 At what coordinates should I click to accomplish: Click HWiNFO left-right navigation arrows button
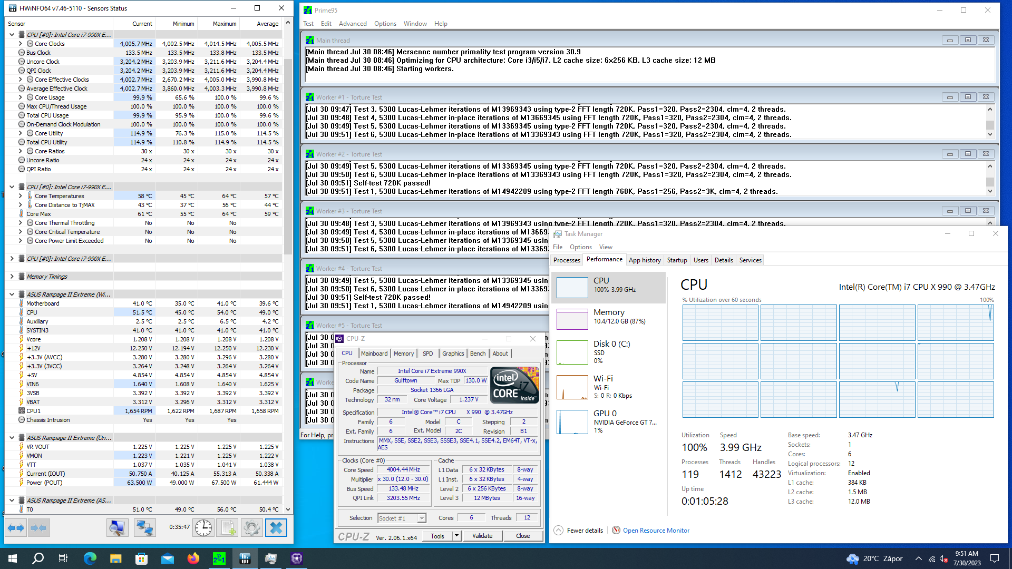click(x=16, y=527)
